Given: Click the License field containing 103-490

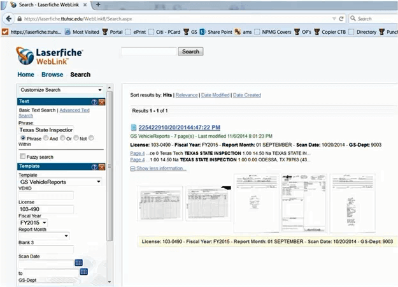Looking at the screenshot, I should [46, 209].
